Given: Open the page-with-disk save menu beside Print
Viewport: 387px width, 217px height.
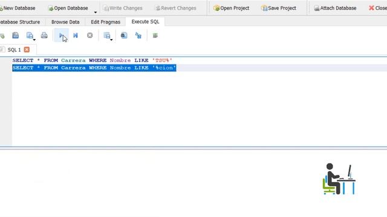Looking at the screenshot, I should (30, 36).
